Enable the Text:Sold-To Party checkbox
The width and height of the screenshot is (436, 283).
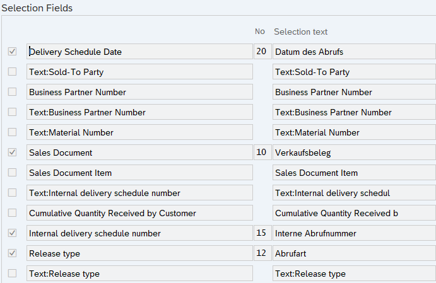click(x=12, y=72)
